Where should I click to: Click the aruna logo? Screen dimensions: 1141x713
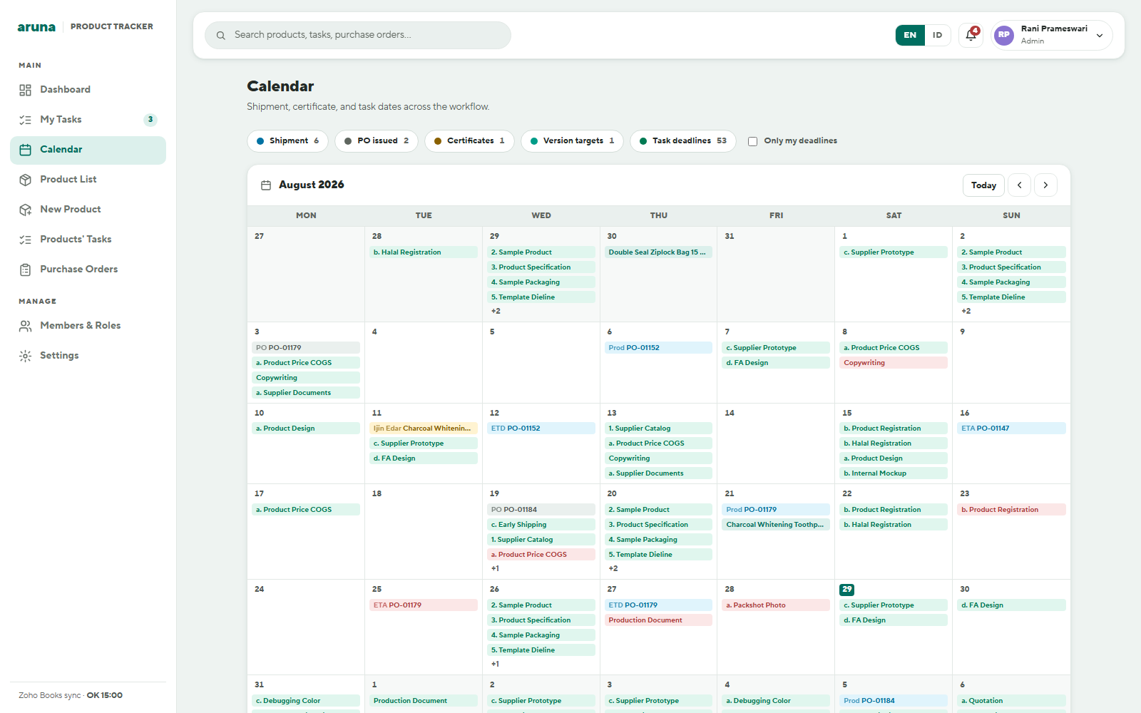(x=36, y=27)
